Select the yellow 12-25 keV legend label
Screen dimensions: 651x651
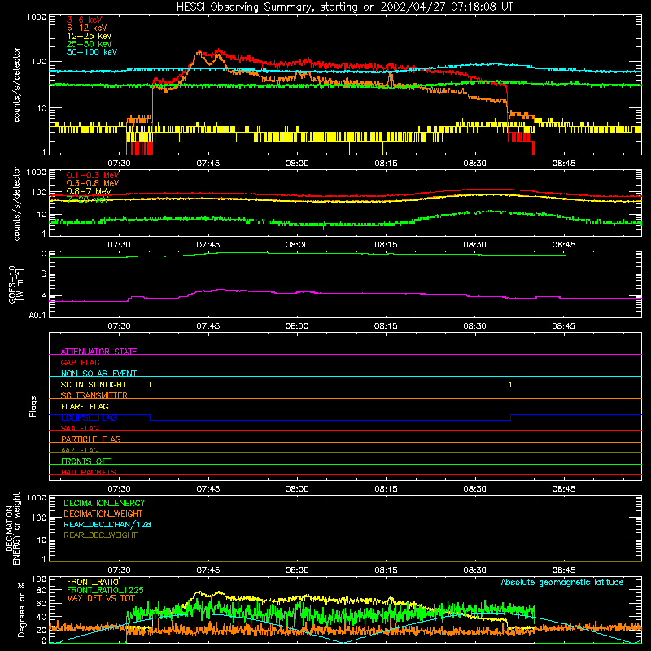coord(90,36)
